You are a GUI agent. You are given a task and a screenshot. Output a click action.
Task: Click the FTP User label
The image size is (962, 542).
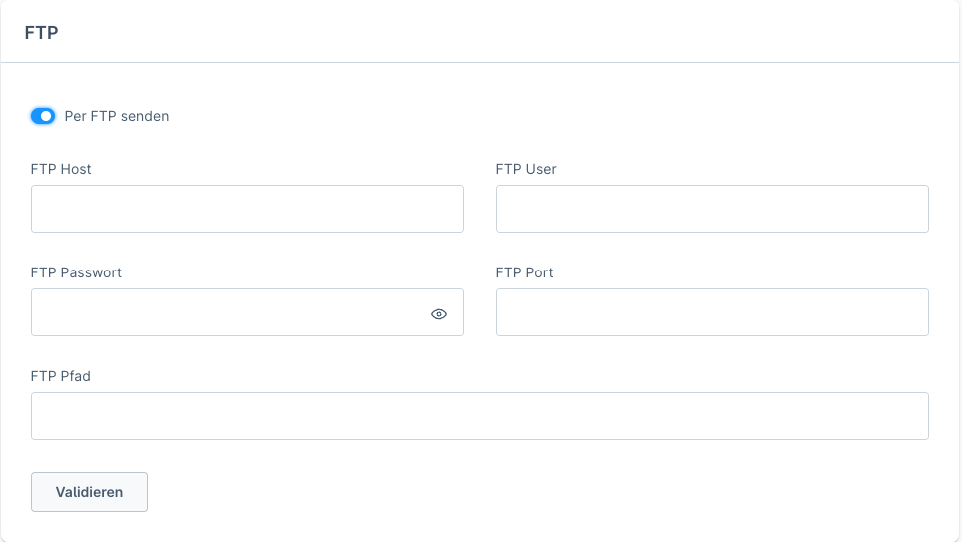coord(526,169)
